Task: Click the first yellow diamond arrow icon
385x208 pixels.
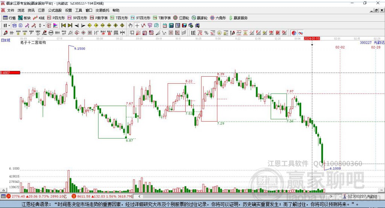Action: (89, 26)
